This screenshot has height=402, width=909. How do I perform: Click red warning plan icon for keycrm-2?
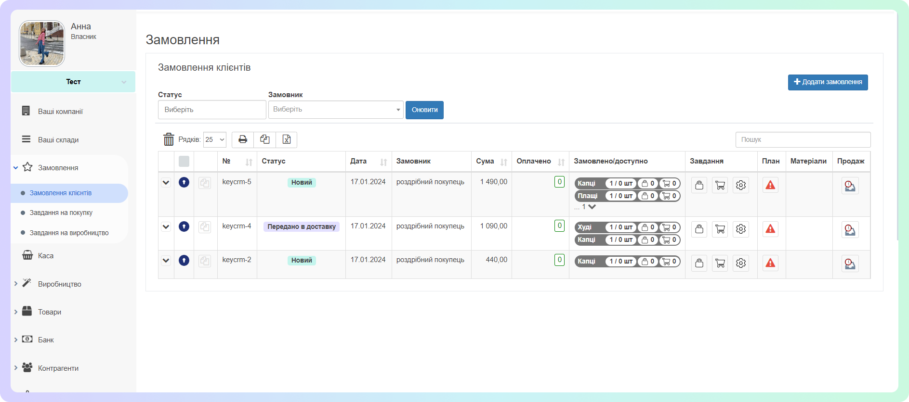770,263
